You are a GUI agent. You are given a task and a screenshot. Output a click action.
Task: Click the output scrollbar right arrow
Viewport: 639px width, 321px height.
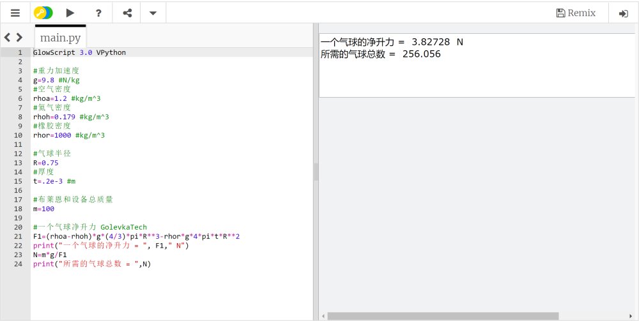[x=631, y=316]
